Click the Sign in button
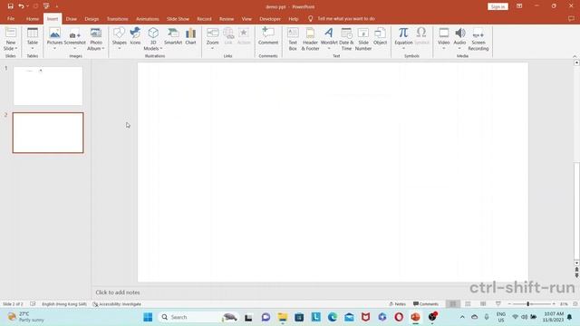Viewport: 580px width, 326px height. (x=498, y=6)
